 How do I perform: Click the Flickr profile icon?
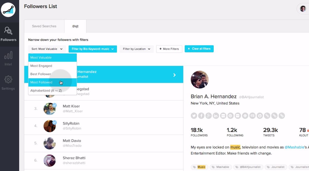(x=238, y=116)
